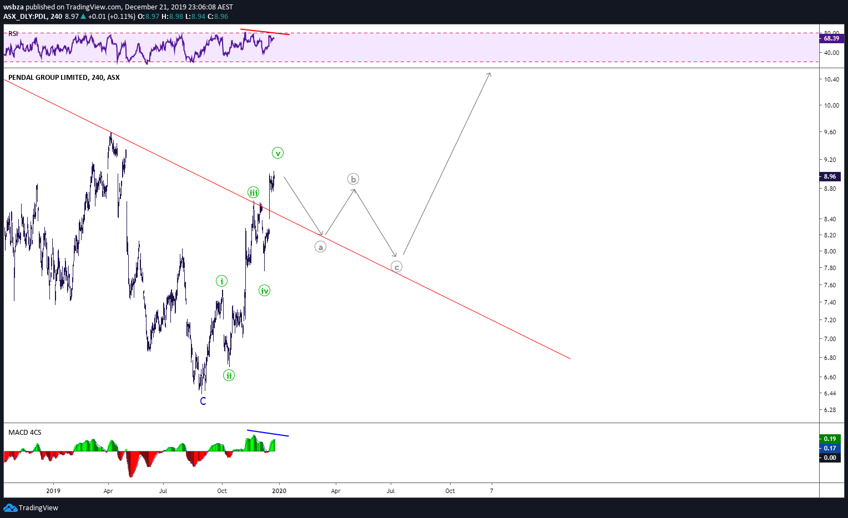The width and height of the screenshot is (848, 518).
Task: Click the 10.00 price axis label
Action: 831,105
